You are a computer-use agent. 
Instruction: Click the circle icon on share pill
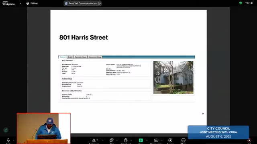click(x=99, y=3)
